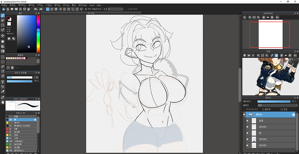Click the highlighted hand icon in reference panel

[276, 55]
